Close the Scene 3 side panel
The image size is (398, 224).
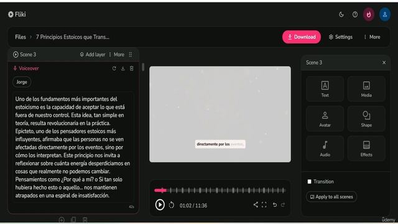384,62
